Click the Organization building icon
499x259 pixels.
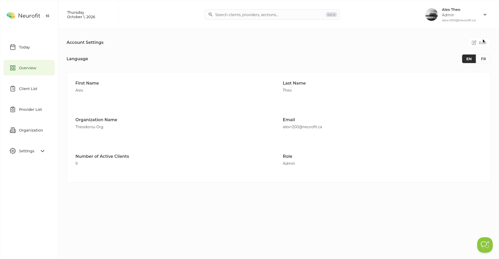point(13,130)
